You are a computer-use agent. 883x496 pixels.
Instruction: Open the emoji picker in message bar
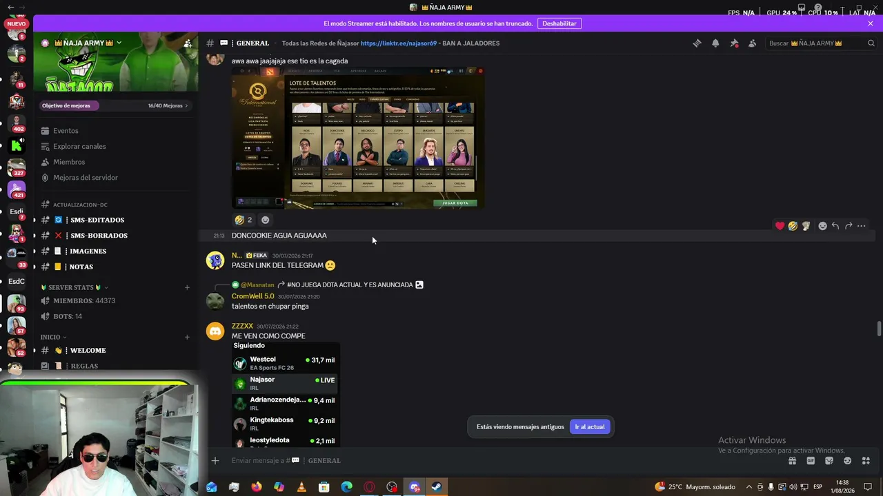[847, 460]
